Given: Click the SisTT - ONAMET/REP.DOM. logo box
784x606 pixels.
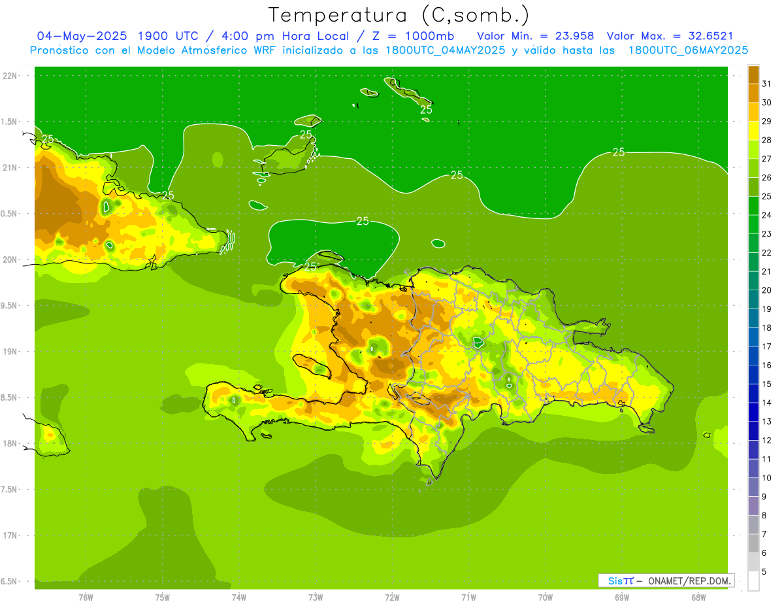Looking at the screenshot, I should pyautogui.click(x=666, y=581).
